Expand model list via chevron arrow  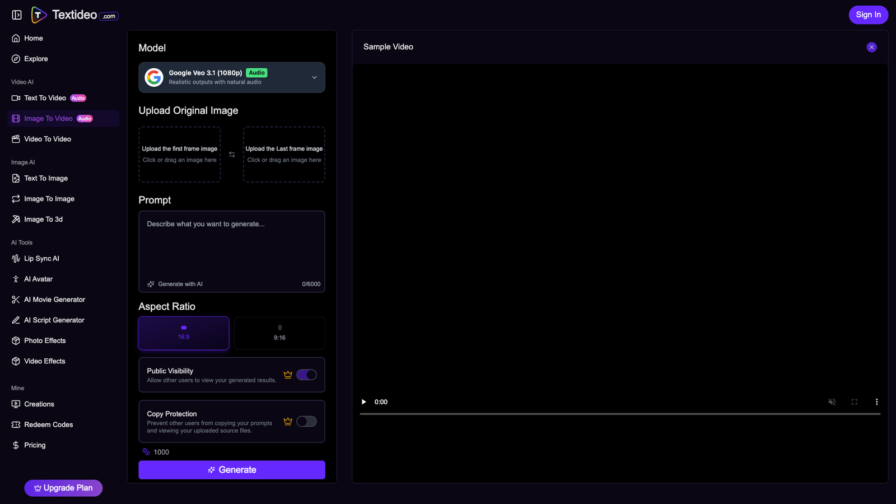pyautogui.click(x=314, y=77)
